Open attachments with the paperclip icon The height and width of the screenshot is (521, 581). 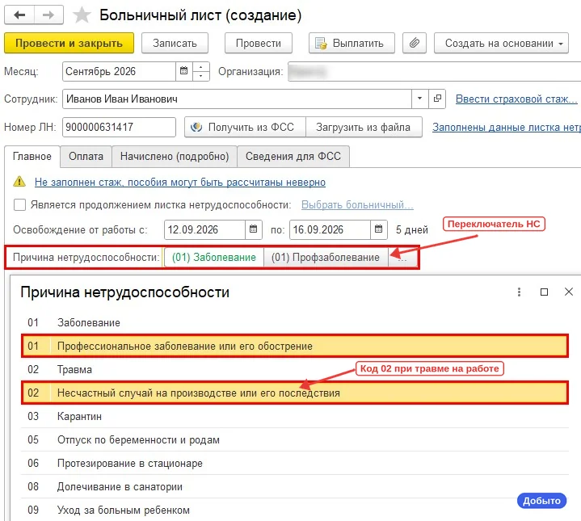coord(415,43)
